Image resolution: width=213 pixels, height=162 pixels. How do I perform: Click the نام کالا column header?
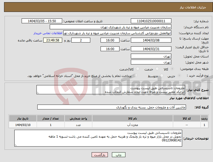(132, 118)
